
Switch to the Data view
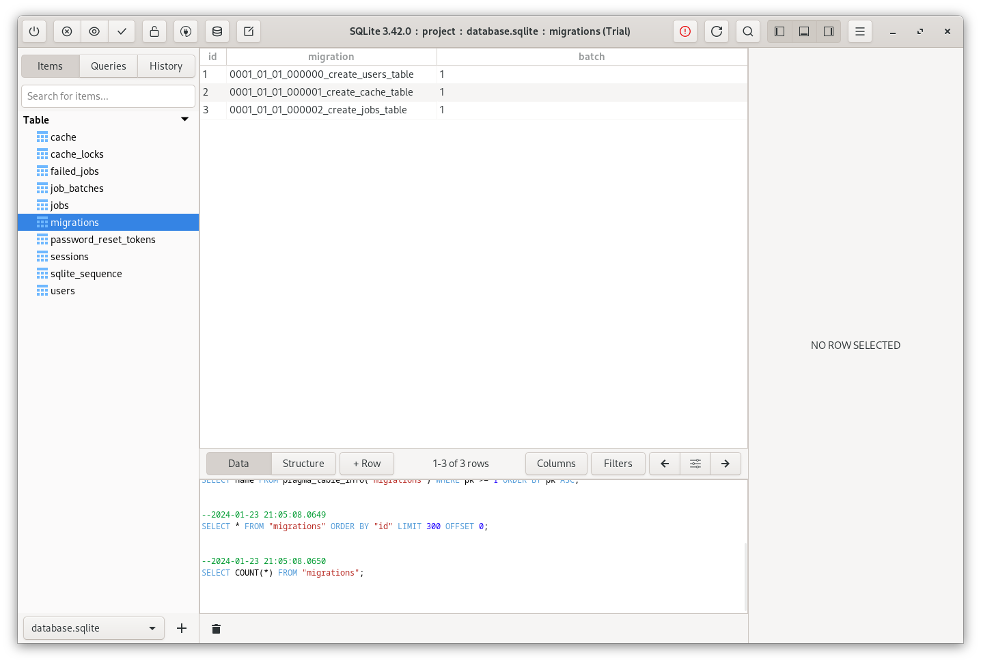click(238, 464)
